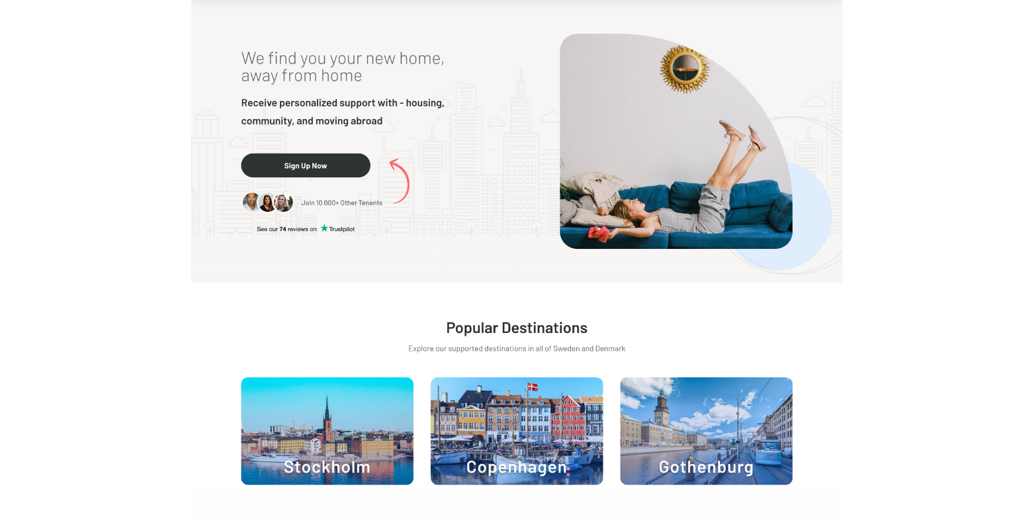Click the Join 10 000+ Other Tenants text
The image size is (1034, 517).
pyautogui.click(x=342, y=203)
